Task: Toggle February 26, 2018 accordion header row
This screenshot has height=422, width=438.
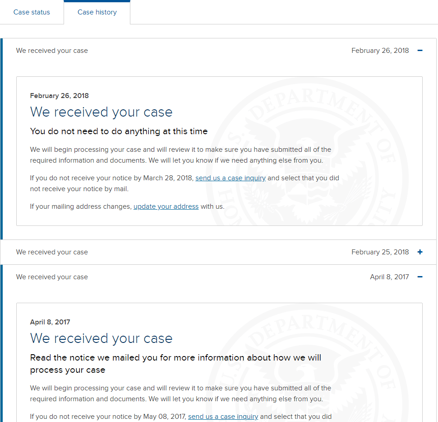Action: 219,51
